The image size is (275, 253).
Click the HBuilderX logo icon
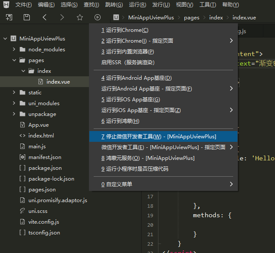(6, 5)
